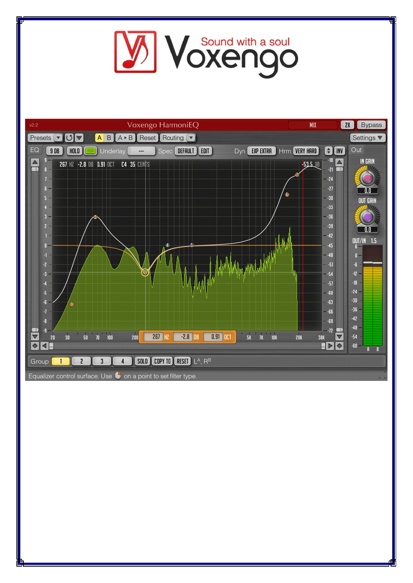Toggle spectrum HOLD

tap(75, 151)
